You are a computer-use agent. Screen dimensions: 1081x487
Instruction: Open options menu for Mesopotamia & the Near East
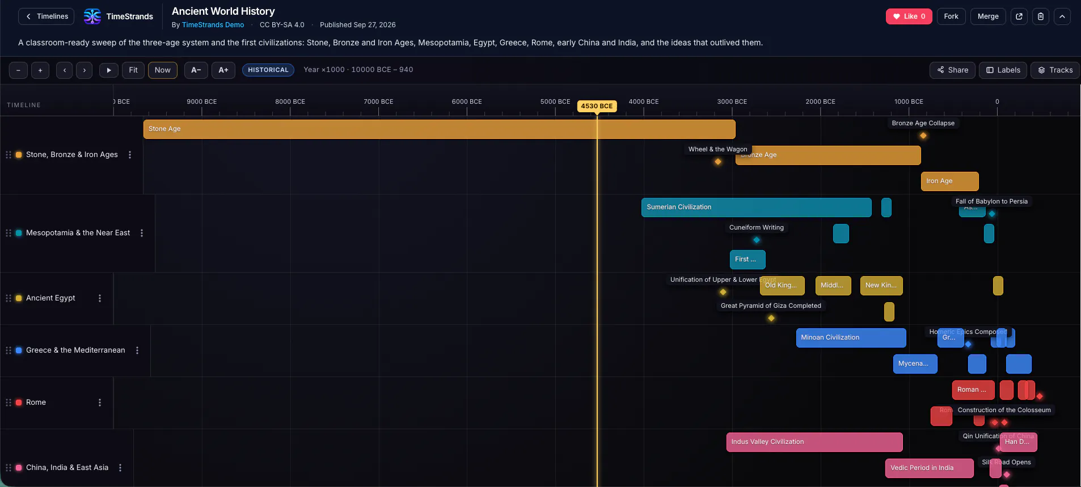[142, 233]
